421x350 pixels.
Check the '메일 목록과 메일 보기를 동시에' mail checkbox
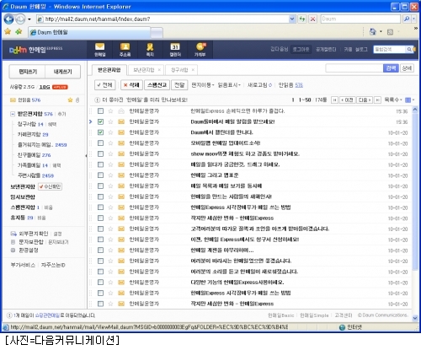tap(100, 186)
